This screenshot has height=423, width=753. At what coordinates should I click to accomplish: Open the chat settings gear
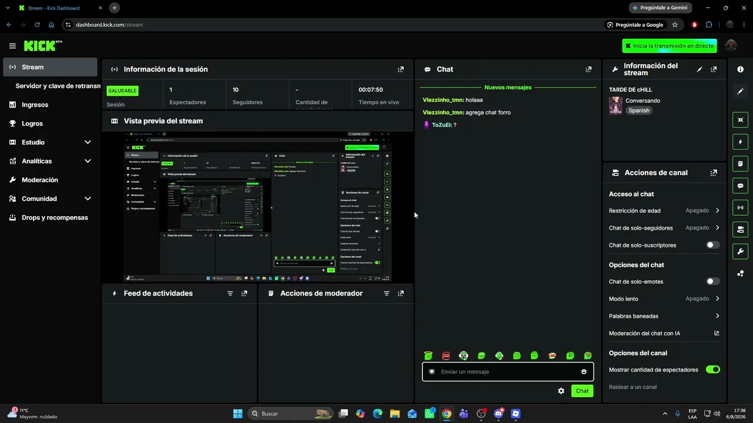(x=561, y=391)
